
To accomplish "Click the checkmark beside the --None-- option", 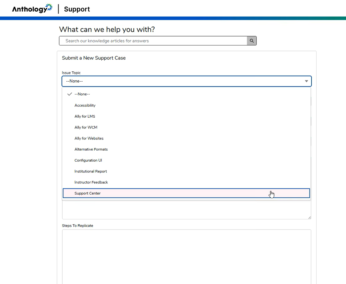I will point(69,94).
